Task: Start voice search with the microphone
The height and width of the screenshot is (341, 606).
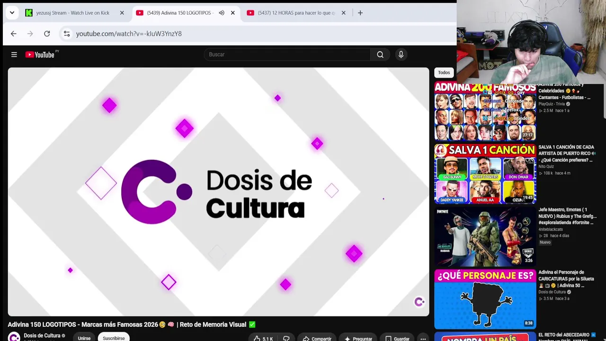Action: tap(401, 54)
